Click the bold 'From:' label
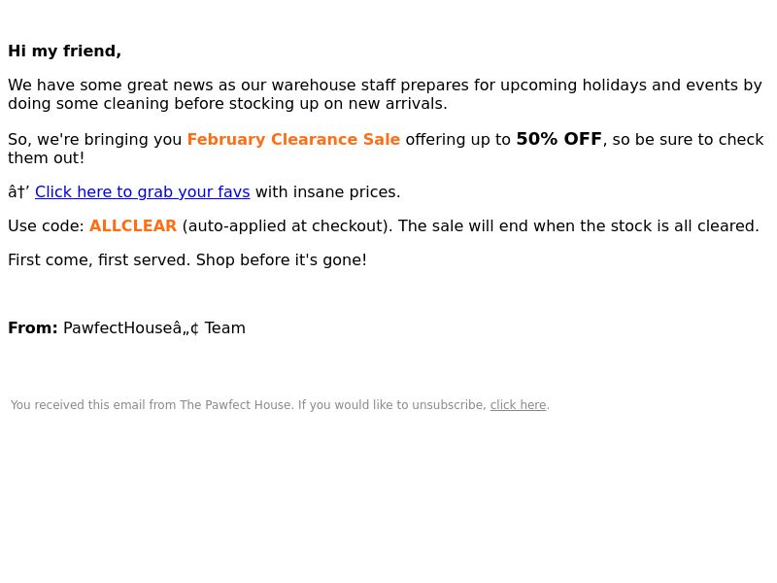 pos(33,328)
